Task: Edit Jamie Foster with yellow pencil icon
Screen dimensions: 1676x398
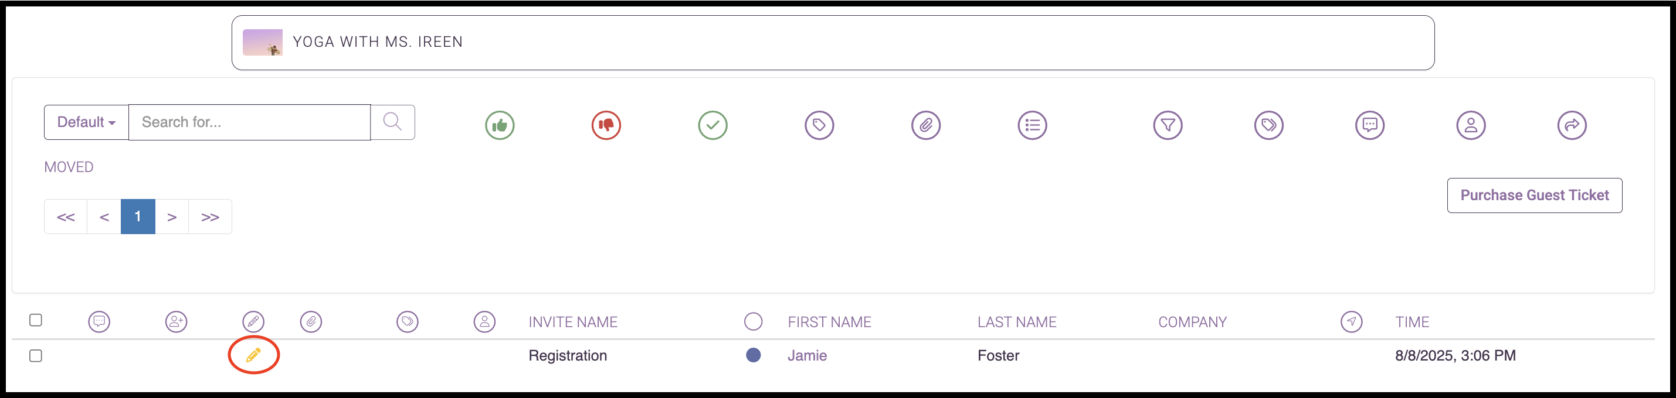Action: (253, 355)
